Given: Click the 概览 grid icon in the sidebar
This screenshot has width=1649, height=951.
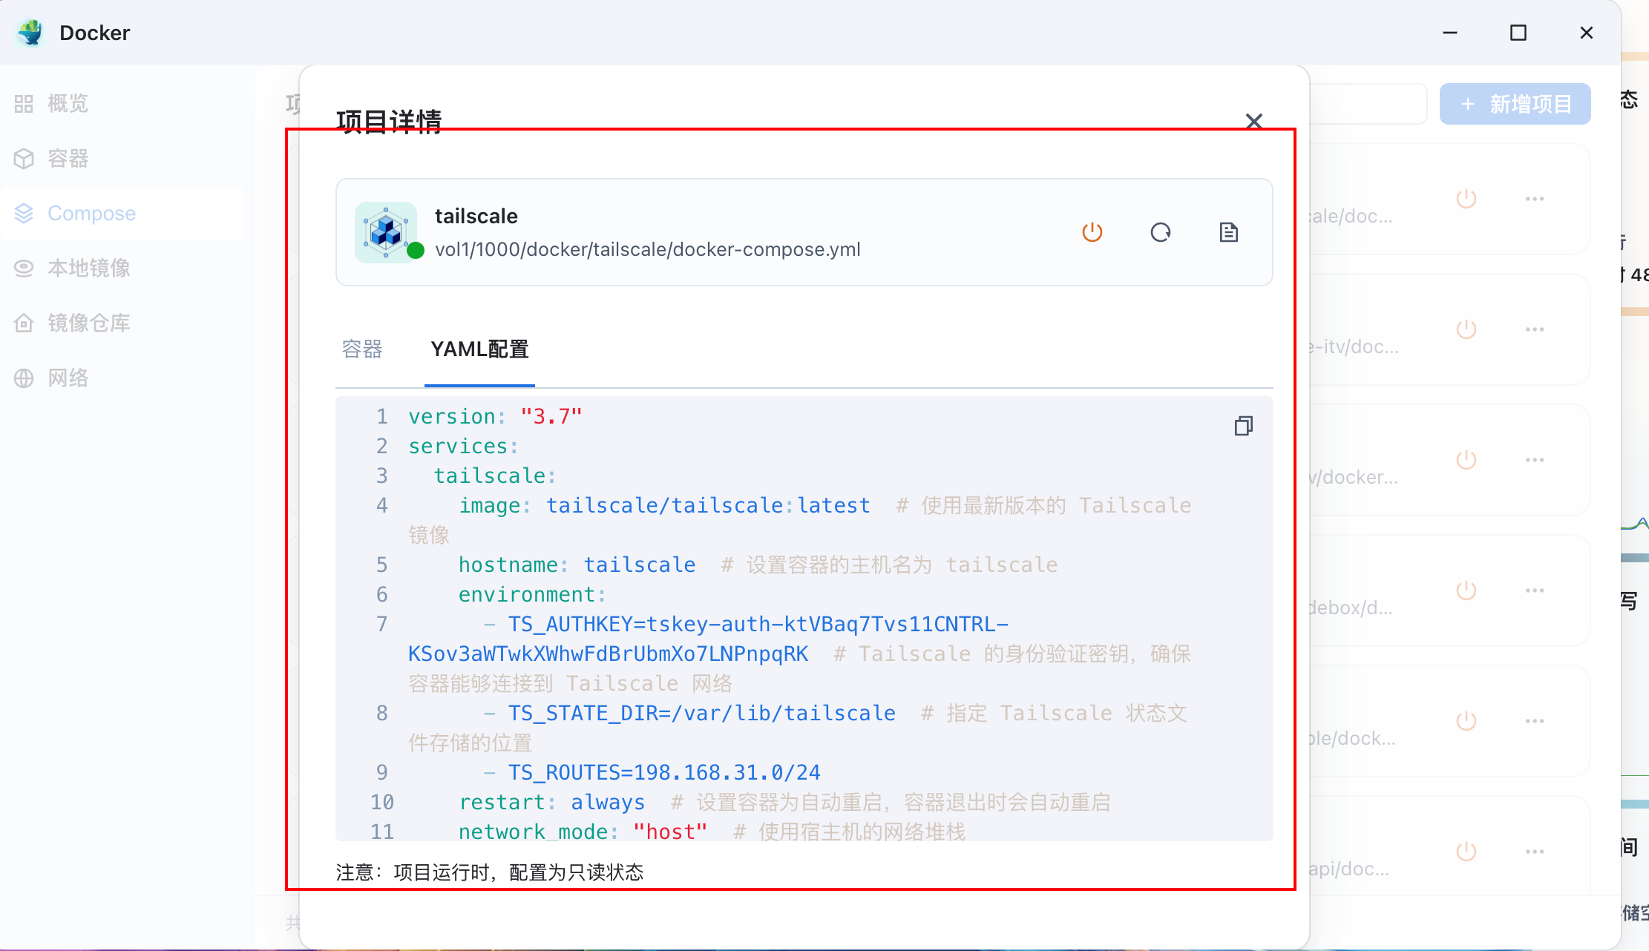Looking at the screenshot, I should tap(24, 104).
